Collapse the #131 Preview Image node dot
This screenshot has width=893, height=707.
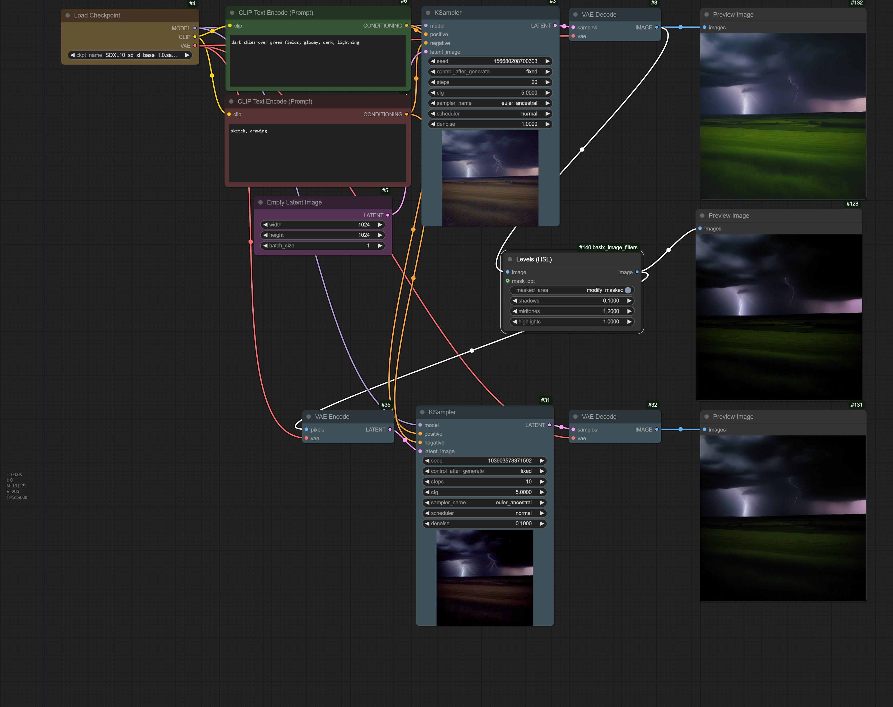707,417
